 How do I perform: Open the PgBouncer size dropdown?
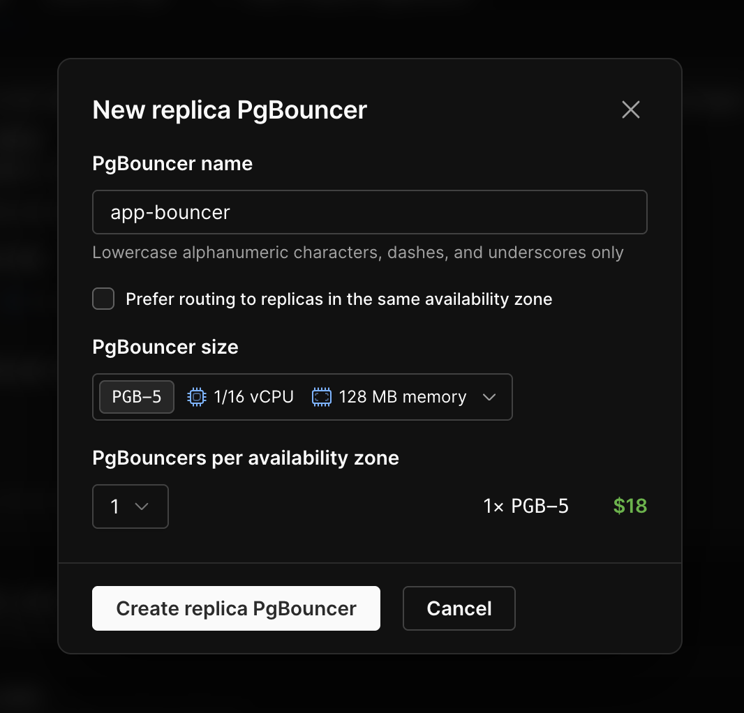[302, 396]
